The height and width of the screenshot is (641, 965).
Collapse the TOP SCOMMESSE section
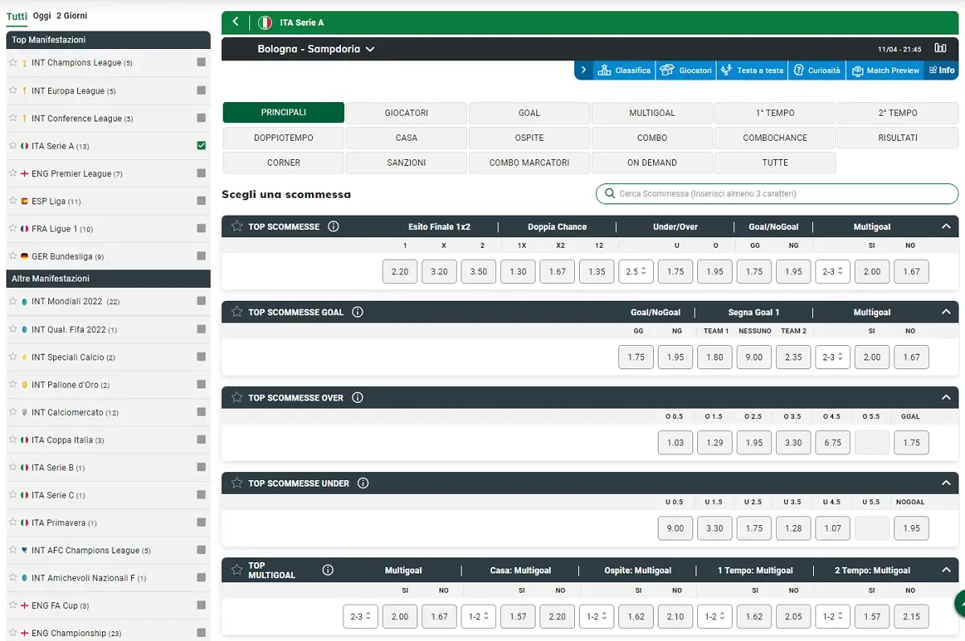coord(946,227)
